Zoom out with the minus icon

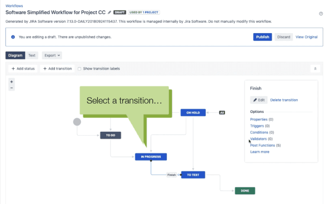[11, 88]
